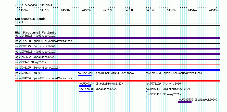Click the 64515k ruler tick label

tap(214, 10)
